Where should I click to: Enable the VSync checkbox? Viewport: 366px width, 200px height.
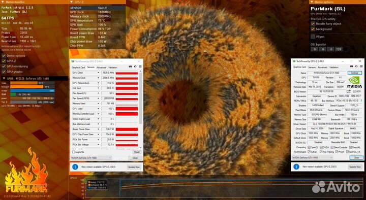coord(313,37)
